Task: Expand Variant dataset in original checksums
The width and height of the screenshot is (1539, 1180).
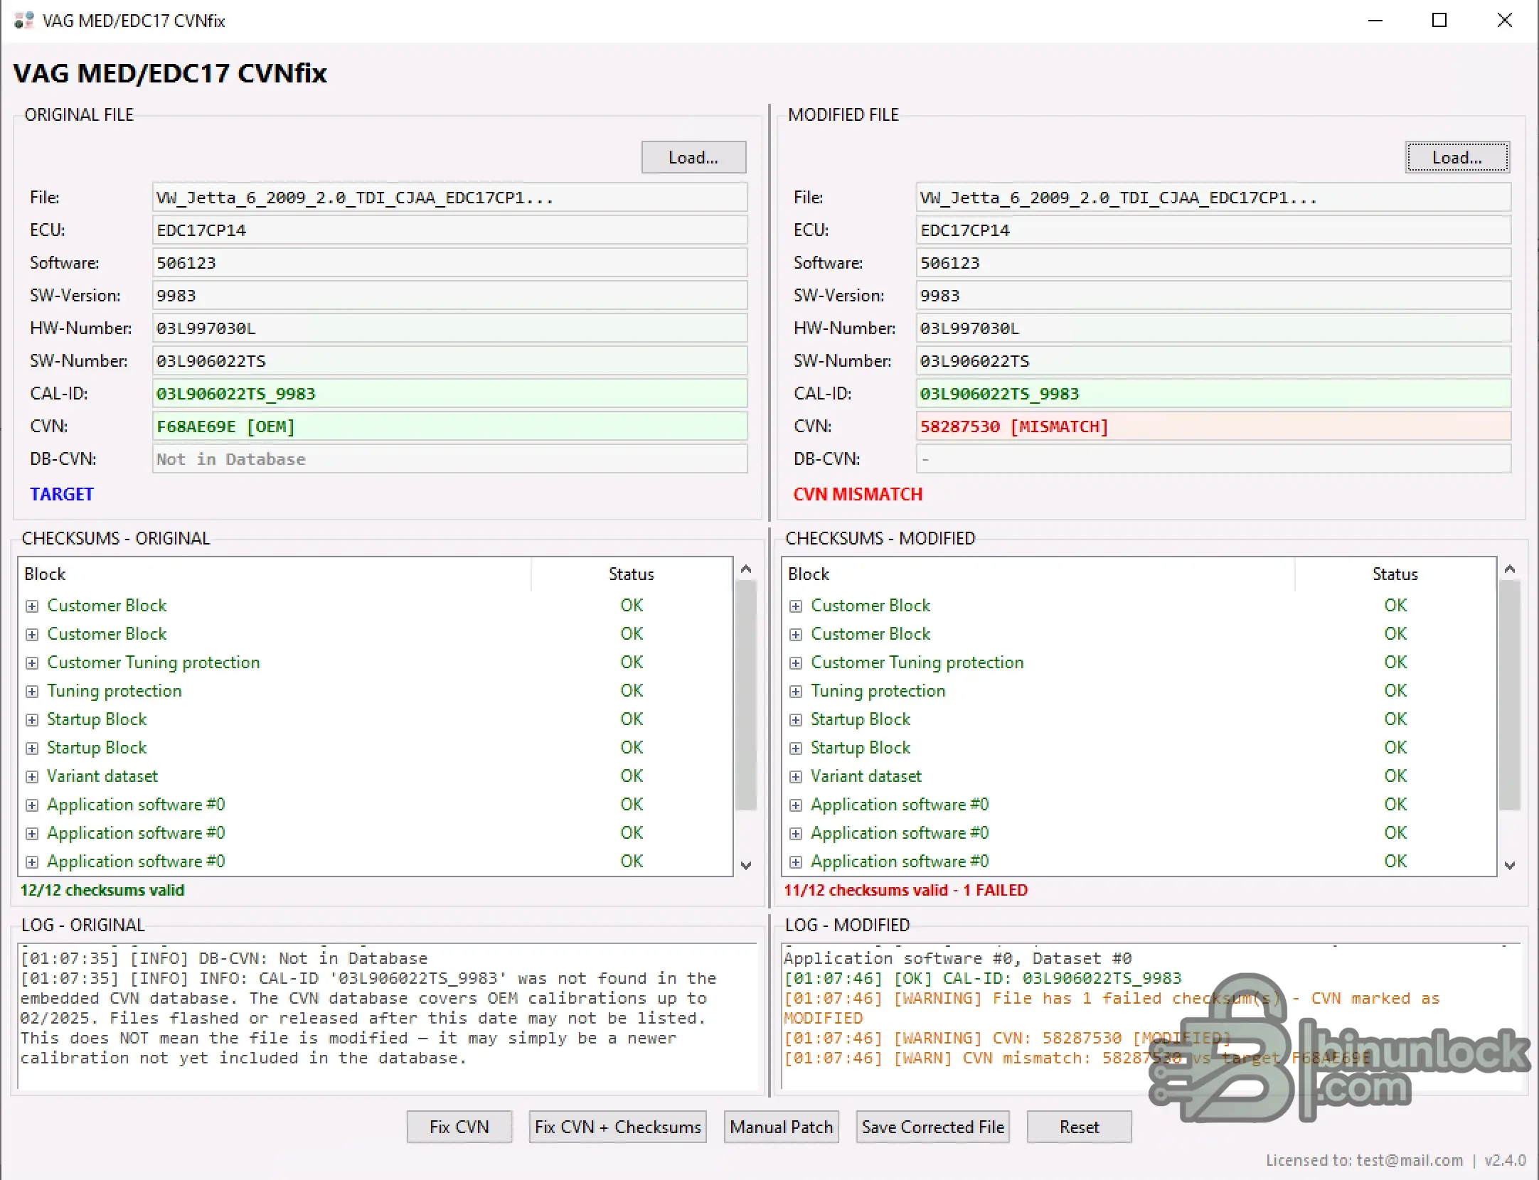Action: tap(32, 776)
